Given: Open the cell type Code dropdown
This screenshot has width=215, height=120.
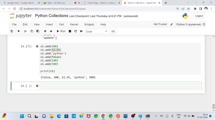Looking at the screenshot, I should (96, 31).
